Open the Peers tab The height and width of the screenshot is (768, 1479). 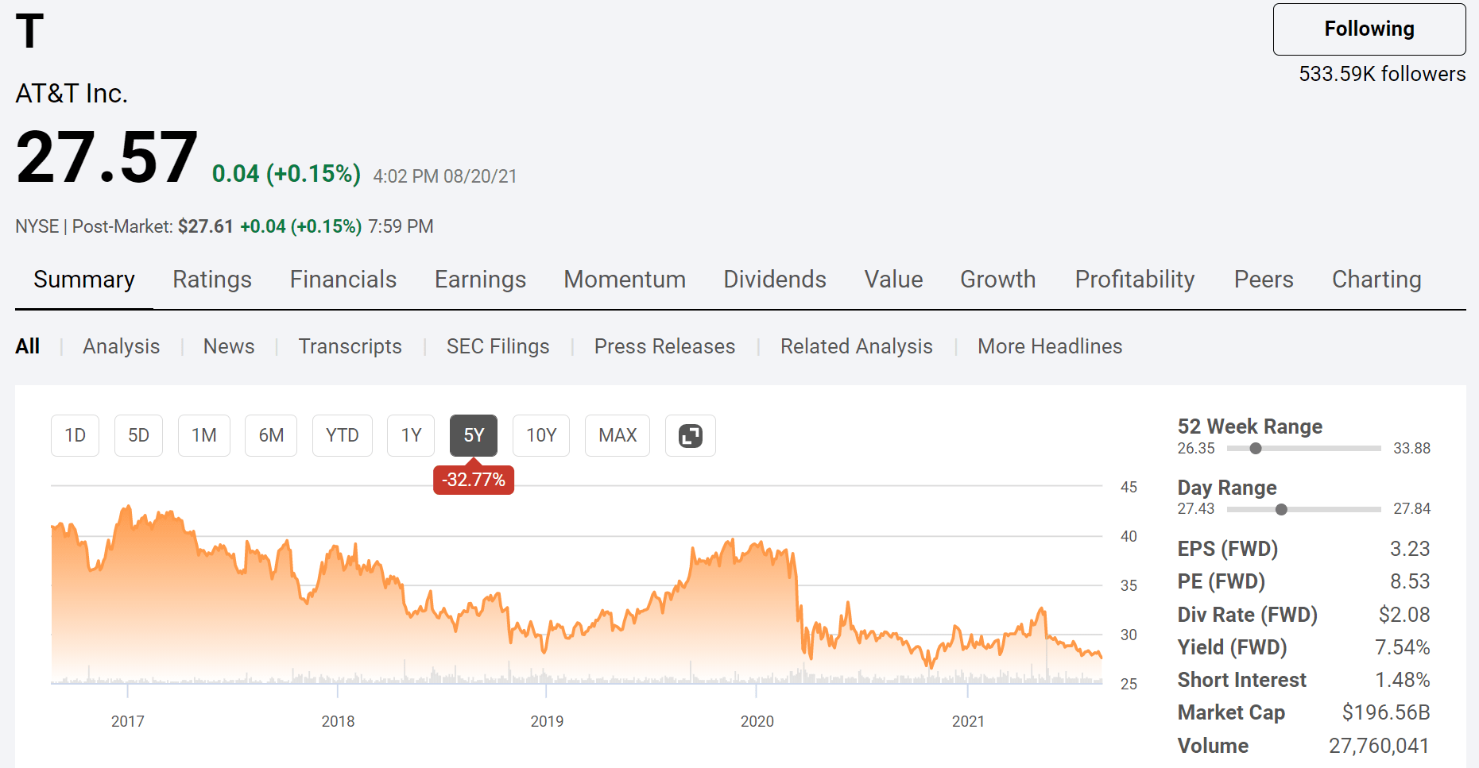click(x=1264, y=280)
